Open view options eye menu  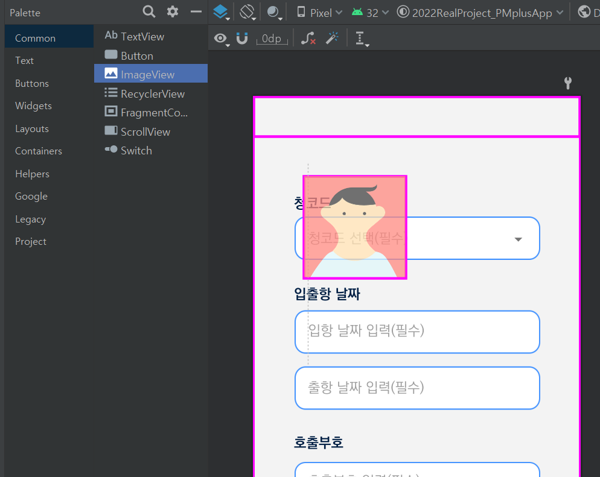pos(222,39)
